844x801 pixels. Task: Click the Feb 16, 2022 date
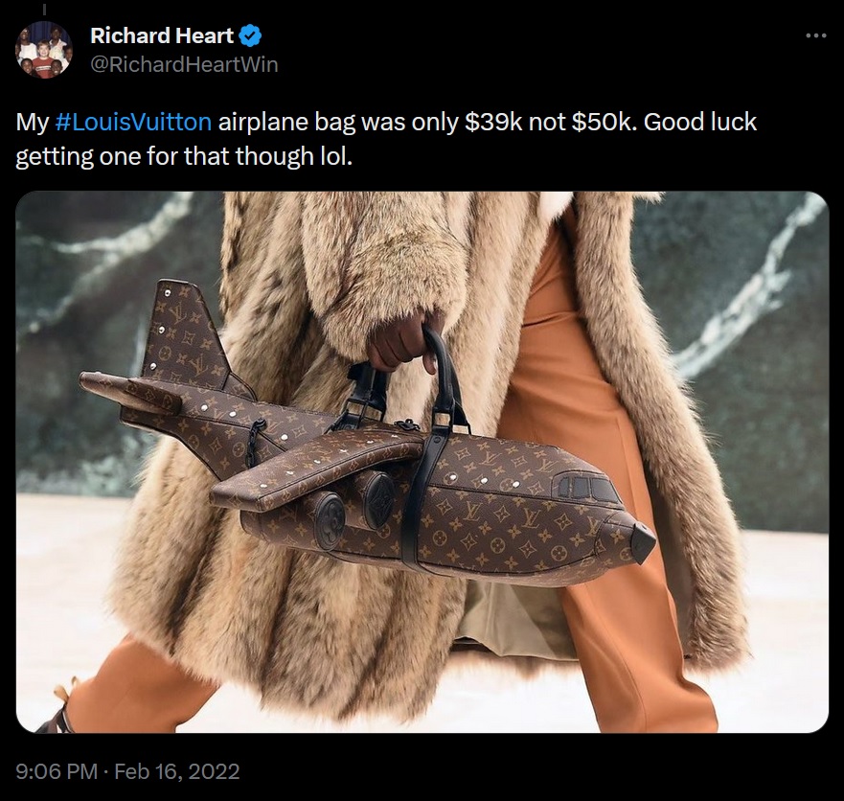(177, 771)
